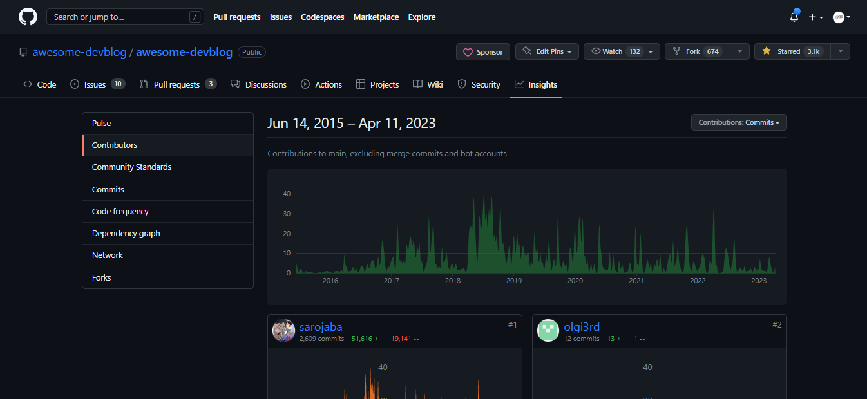Screen dimensions: 867x399
Task: Click the main commits activity graph
Action: (x=527, y=236)
